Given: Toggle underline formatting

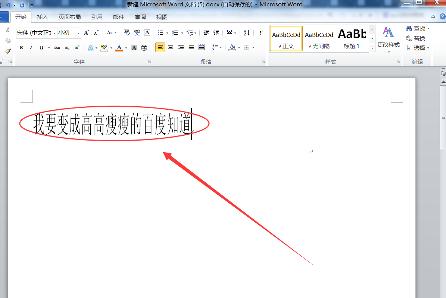Looking at the screenshot, I should [x=41, y=48].
